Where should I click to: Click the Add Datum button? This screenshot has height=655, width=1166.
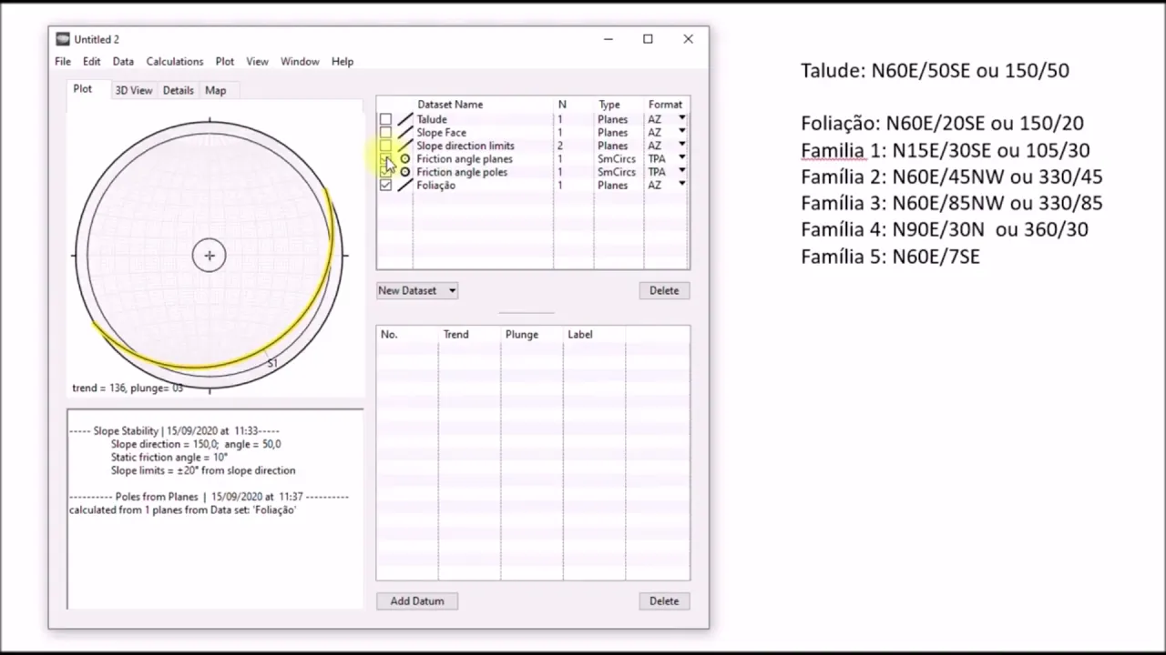click(x=417, y=601)
